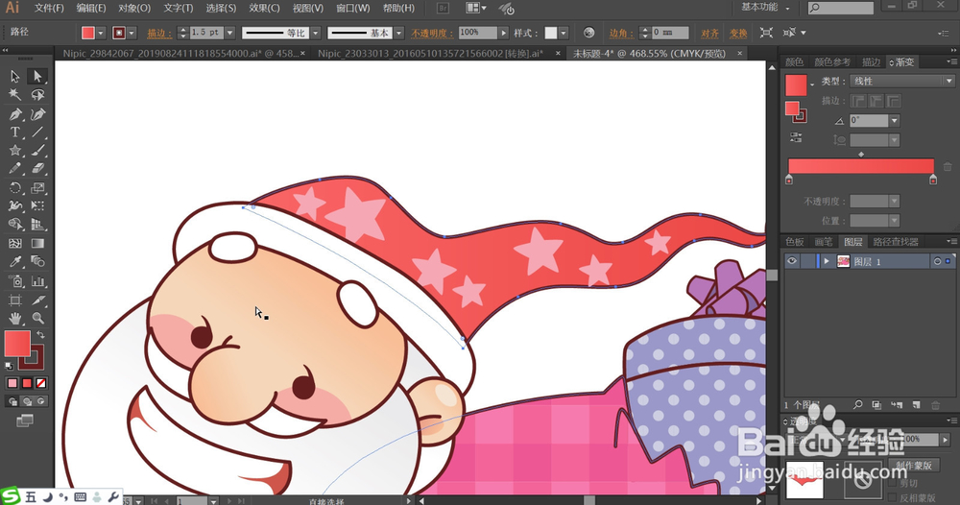Select the Type tool
This screenshot has height=505, width=960.
tap(15, 132)
